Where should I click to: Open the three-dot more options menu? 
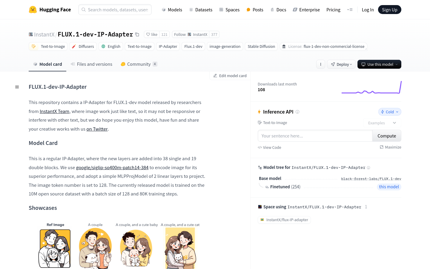pos(321,64)
